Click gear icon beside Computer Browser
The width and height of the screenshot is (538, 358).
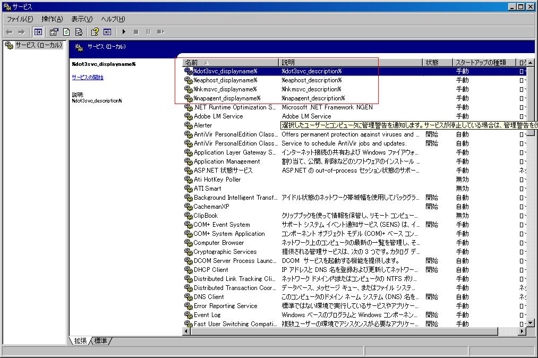[189, 243]
